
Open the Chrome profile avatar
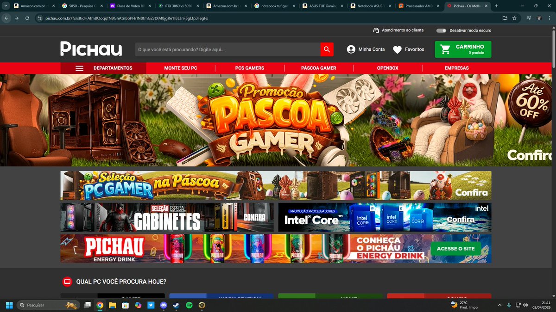(x=539, y=18)
